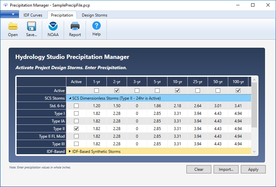
Task: Switch to the Design Storms tab
Action: (x=95, y=15)
